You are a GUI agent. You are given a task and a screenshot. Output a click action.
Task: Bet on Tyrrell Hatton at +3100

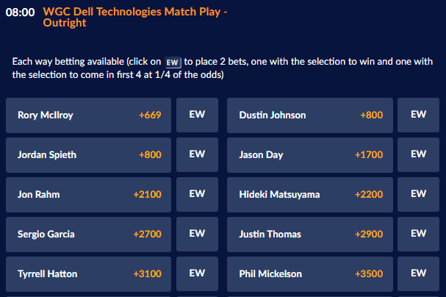pyautogui.click(x=89, y=273)
